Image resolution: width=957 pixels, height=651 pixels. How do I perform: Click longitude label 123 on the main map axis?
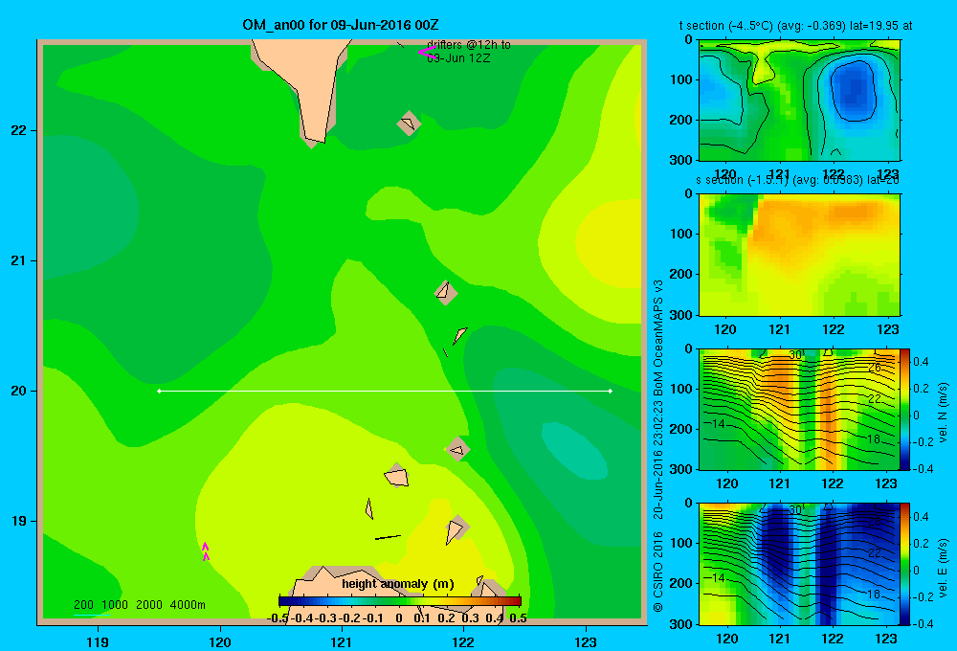(x=586, y=642)
